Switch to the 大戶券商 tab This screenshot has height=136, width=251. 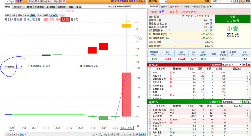point(39,7)
